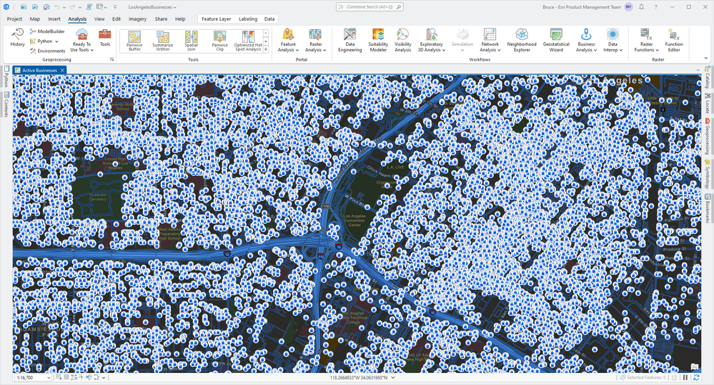Open the Data Interop dropdown
This screenshot has height=385, width=714.
coord(613,40)
